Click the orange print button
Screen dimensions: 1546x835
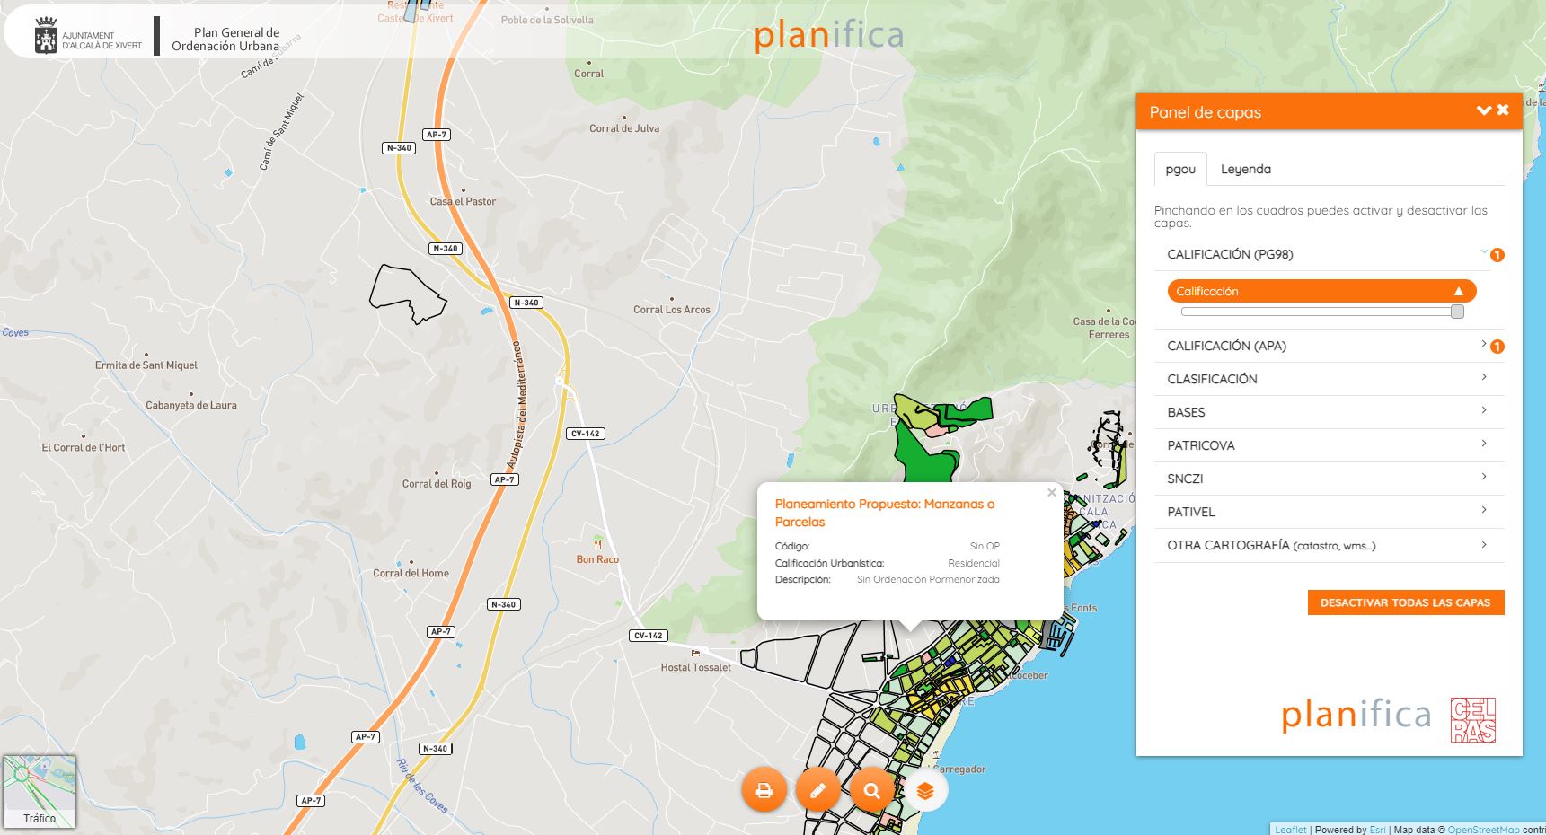[x=764, y=791]
